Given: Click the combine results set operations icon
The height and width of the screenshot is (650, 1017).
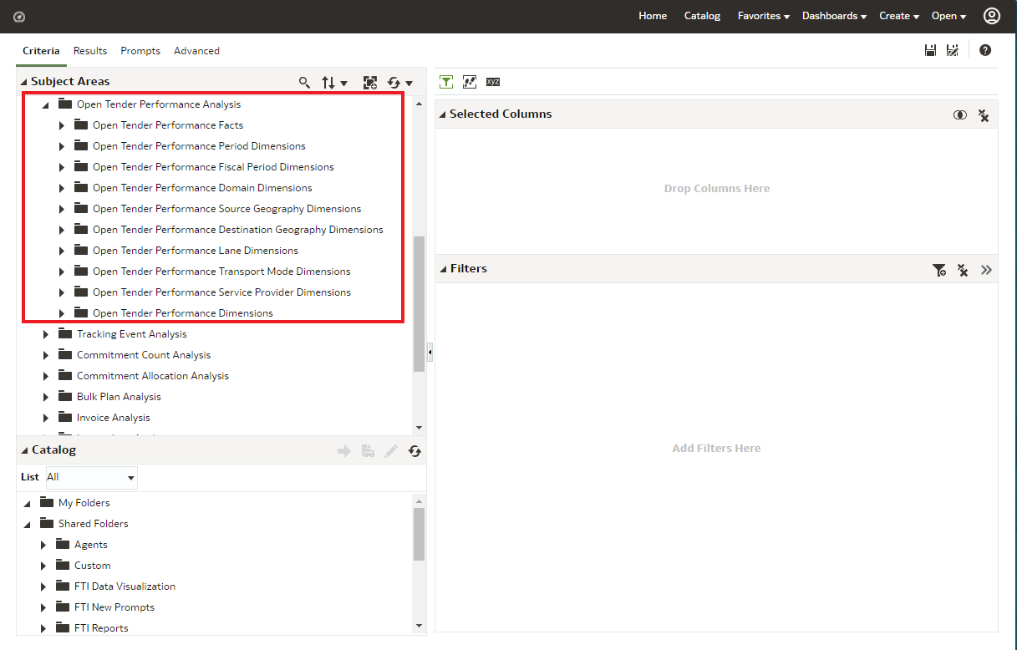Looking at the screenshot, I should point(960,114).
